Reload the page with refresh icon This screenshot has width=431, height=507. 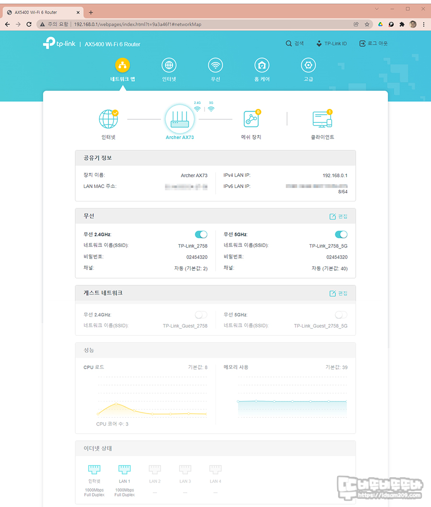29,24
